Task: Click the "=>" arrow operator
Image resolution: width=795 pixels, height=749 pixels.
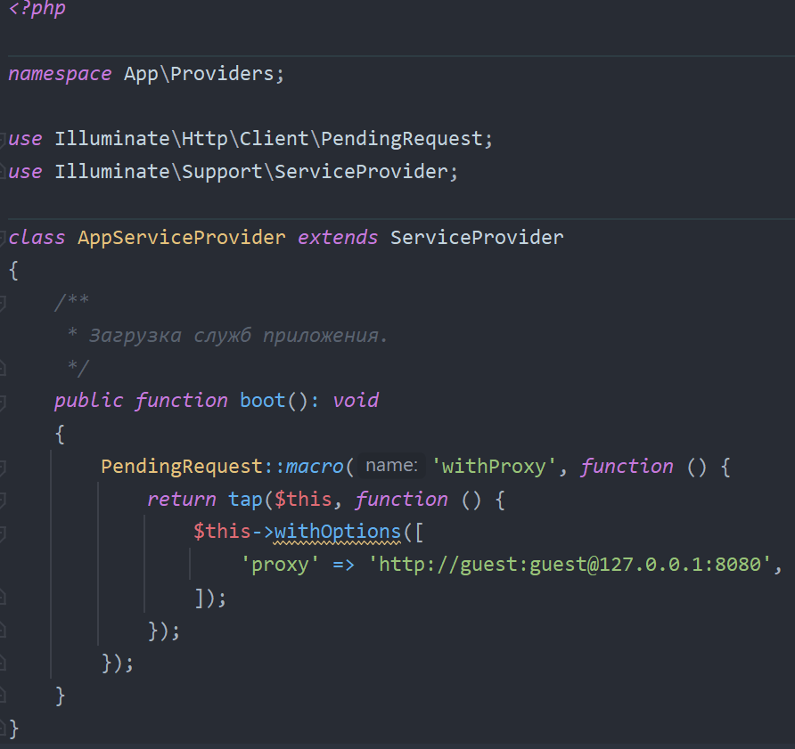Action: click(x=344, y=565)
